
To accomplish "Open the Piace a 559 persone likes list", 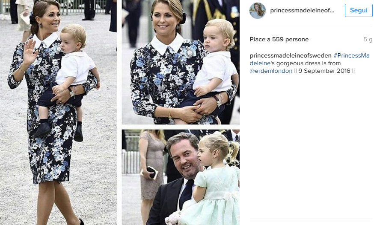I will point(279,40).
